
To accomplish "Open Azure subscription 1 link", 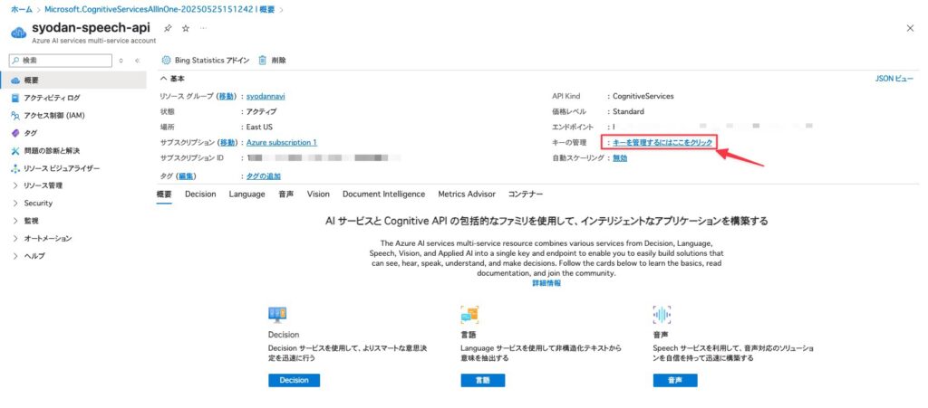I will pyautogui.click(x=282, y=142).
